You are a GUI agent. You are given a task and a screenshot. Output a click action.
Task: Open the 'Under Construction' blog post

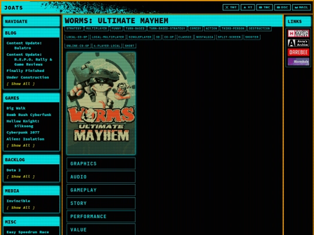point(28,77)
